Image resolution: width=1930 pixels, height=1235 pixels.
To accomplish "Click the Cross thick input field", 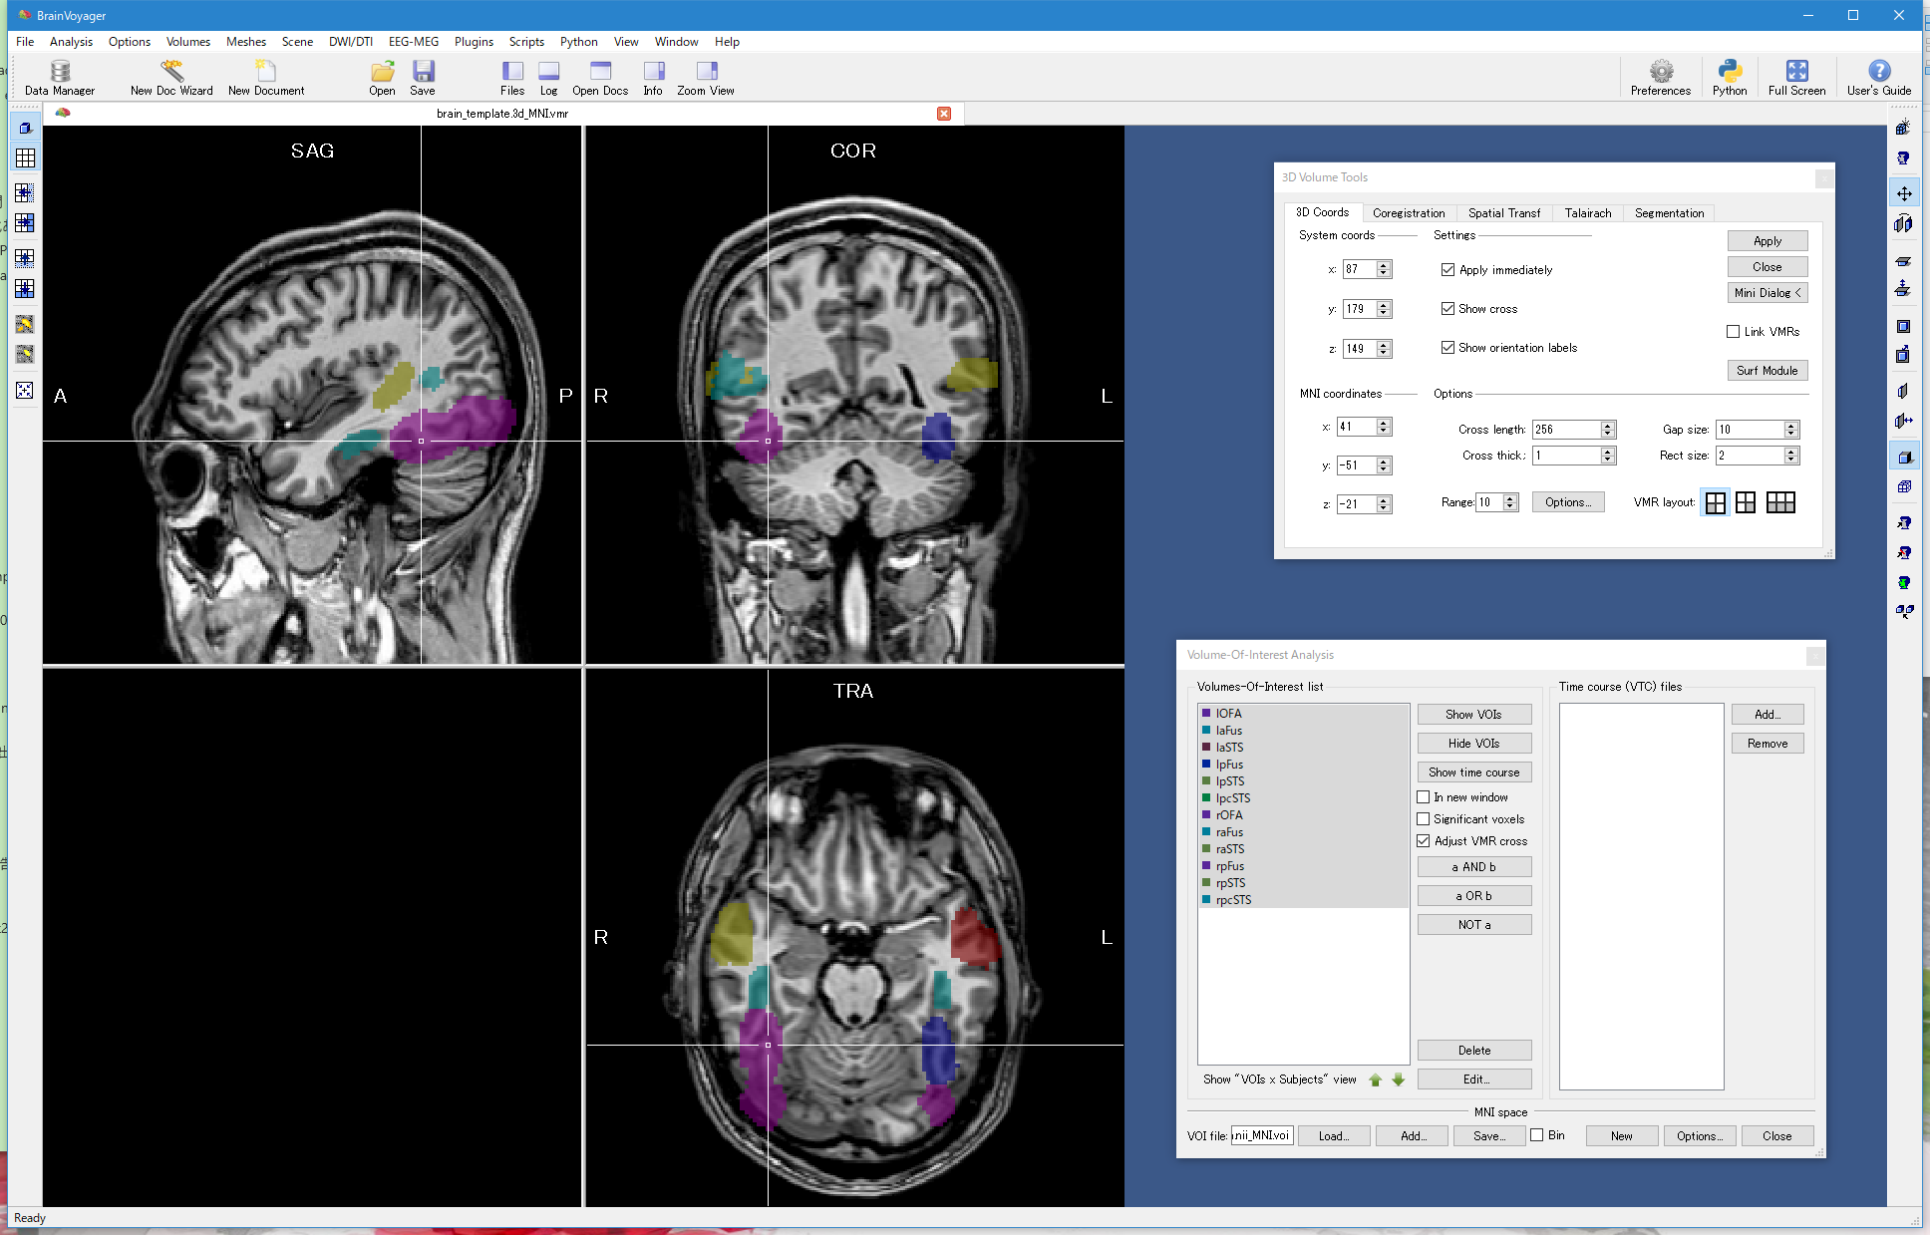I will [x=1567, y=456].
